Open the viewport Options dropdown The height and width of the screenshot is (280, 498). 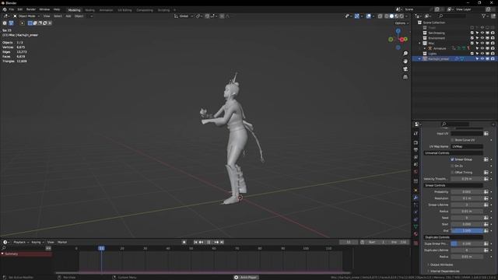click(402, 23)
